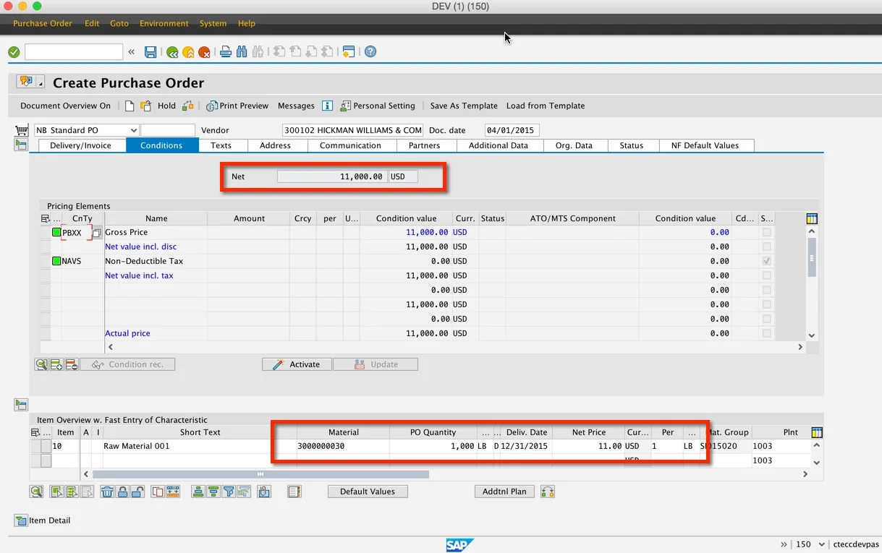Click the item overview horizontal scrollbar thumb
882x553 pixels.
260,474
